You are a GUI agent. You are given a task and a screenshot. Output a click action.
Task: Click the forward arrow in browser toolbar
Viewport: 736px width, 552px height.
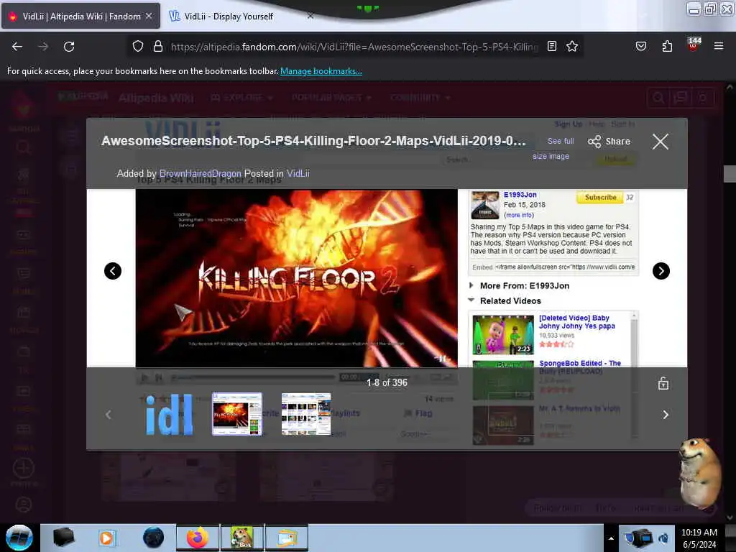pos(43,47)
